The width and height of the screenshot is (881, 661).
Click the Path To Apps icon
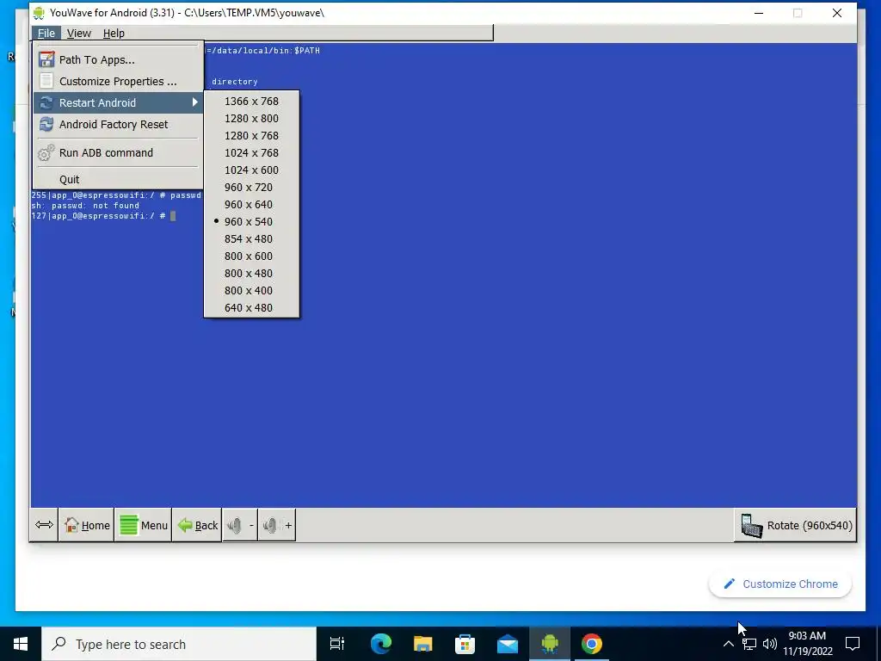(x=46, y=59)
